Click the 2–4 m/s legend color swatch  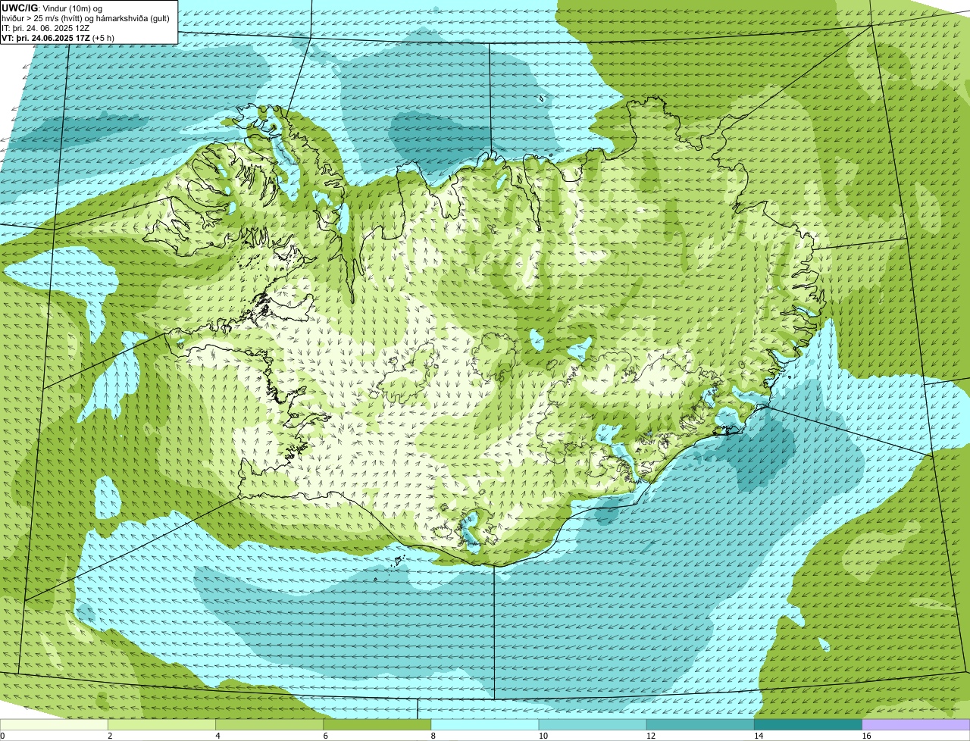[161, 724]
